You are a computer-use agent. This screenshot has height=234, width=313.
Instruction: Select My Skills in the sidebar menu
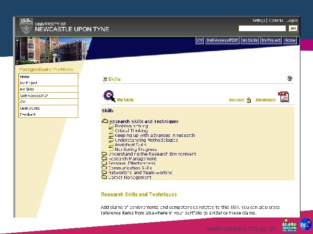point(48,89)
